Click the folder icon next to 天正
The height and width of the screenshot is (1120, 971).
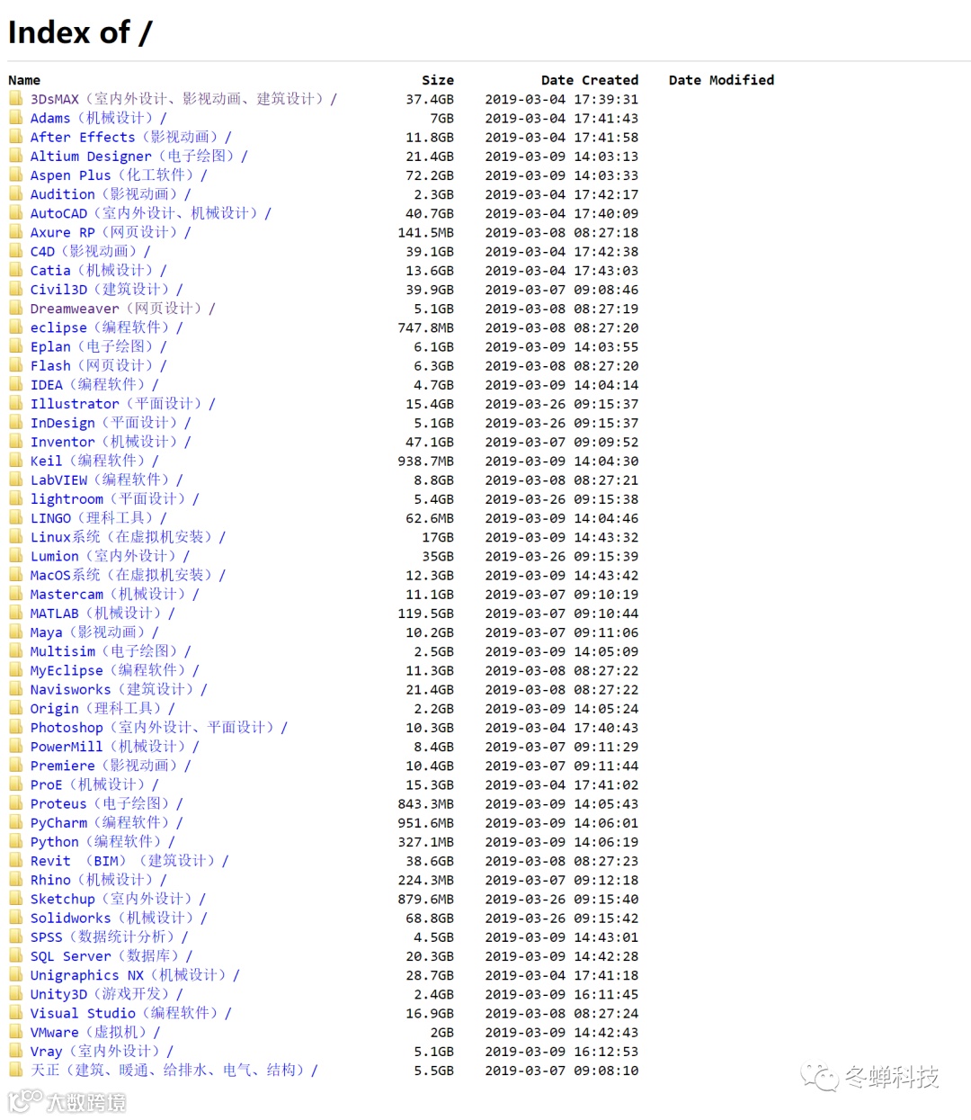coord(16,1071)
